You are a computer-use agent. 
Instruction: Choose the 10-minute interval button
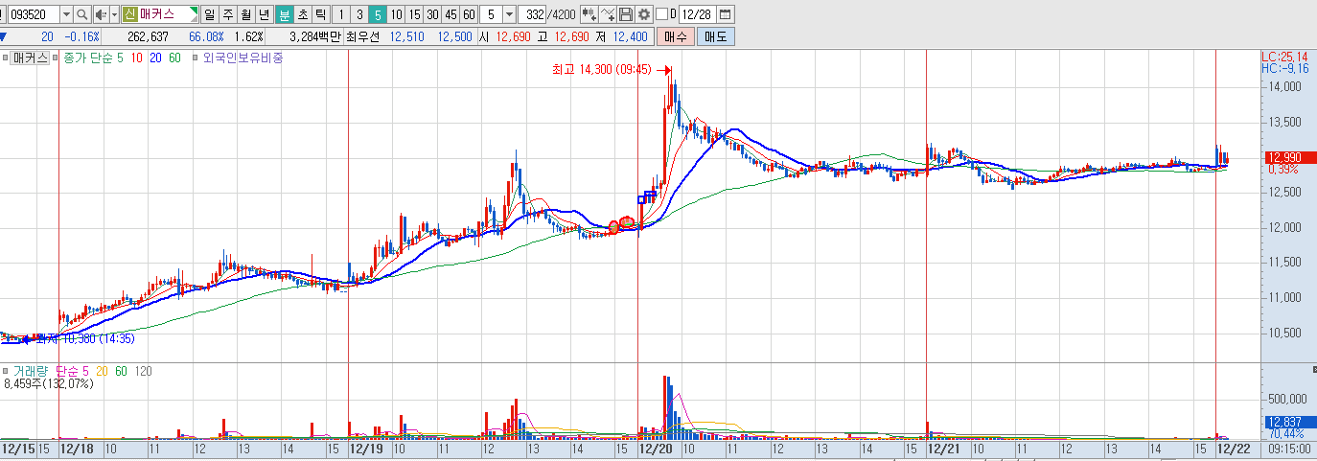(x=396, y=14)
